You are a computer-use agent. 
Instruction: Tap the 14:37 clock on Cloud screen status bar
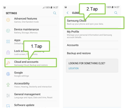(117, 7)
